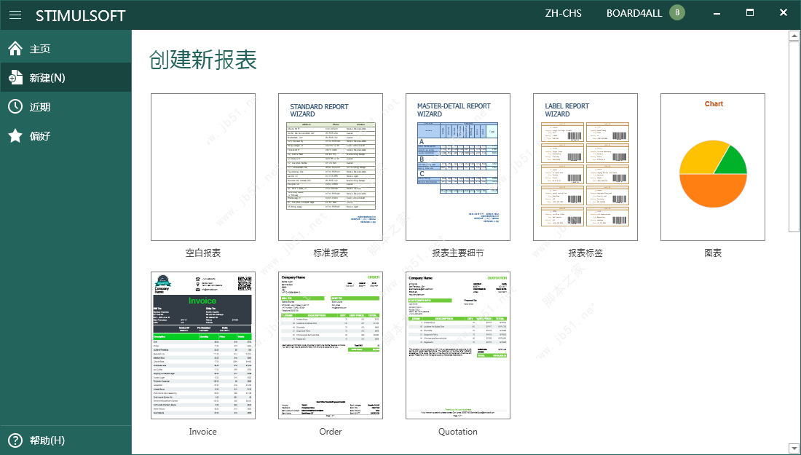Open the ZH-CHS language selector
The height and width of the screenshot is (455, 801).
click(563, 13)
